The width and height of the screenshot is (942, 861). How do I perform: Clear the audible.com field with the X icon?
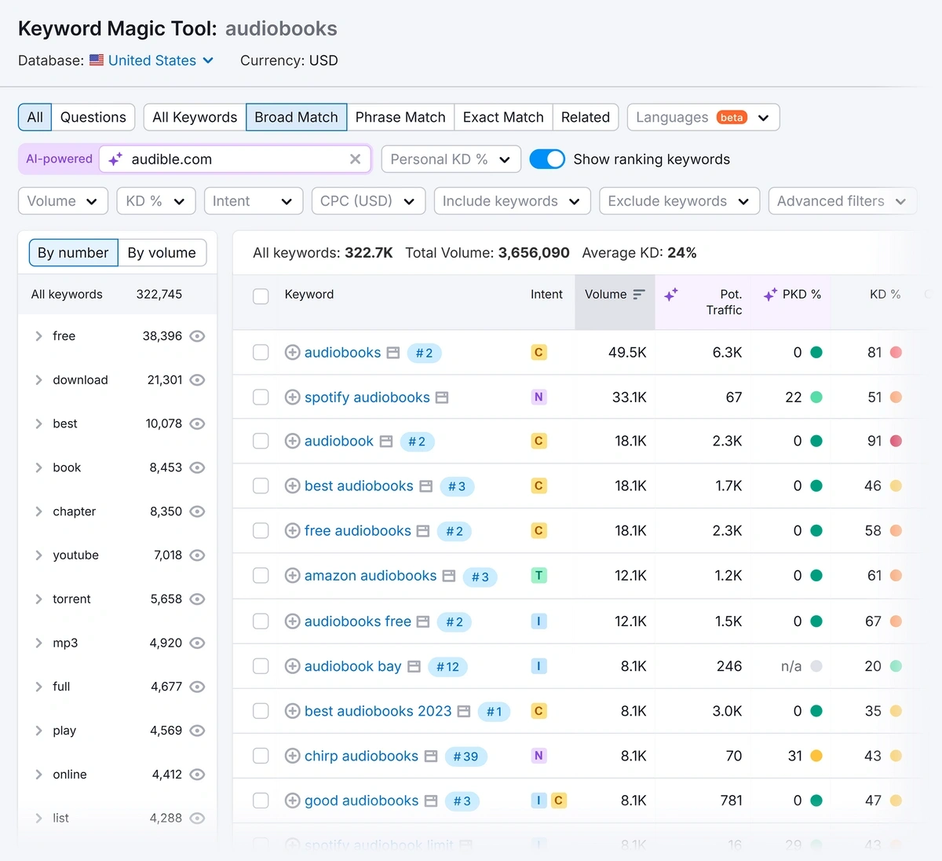(355, 159)
